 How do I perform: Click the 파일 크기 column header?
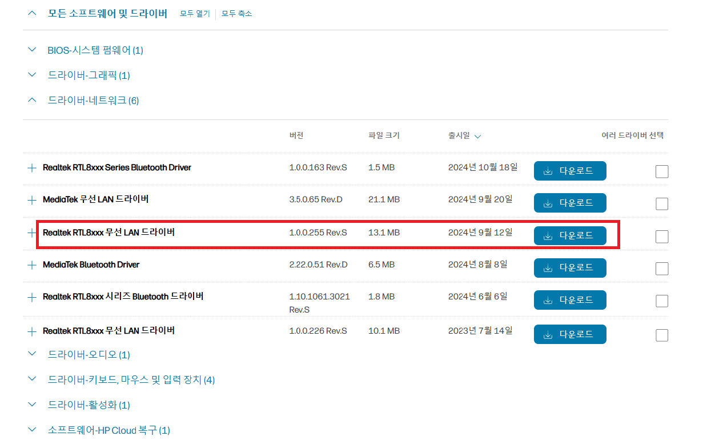(x=384, y=135)
